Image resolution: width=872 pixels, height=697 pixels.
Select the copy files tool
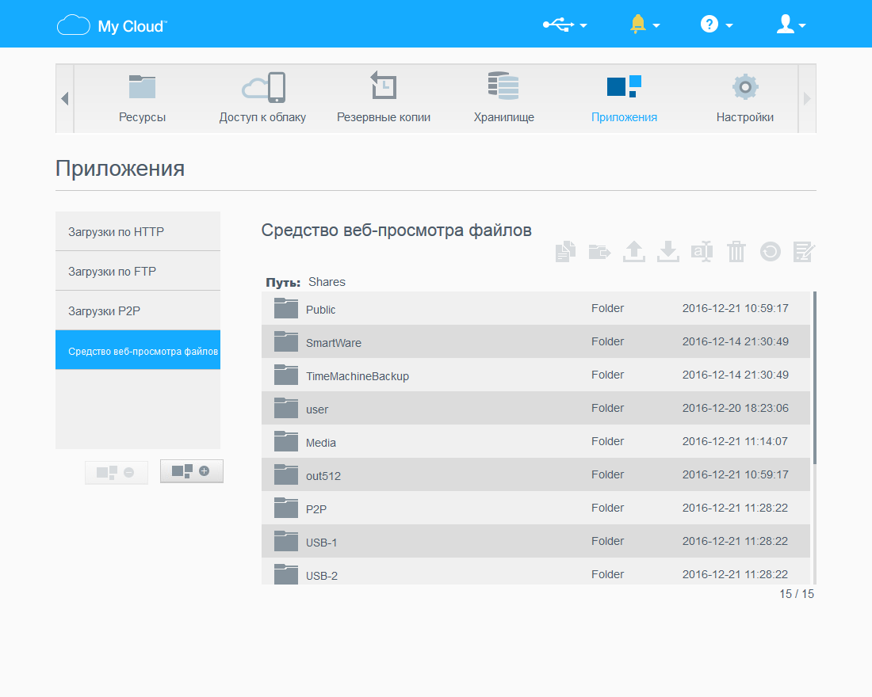565,251
